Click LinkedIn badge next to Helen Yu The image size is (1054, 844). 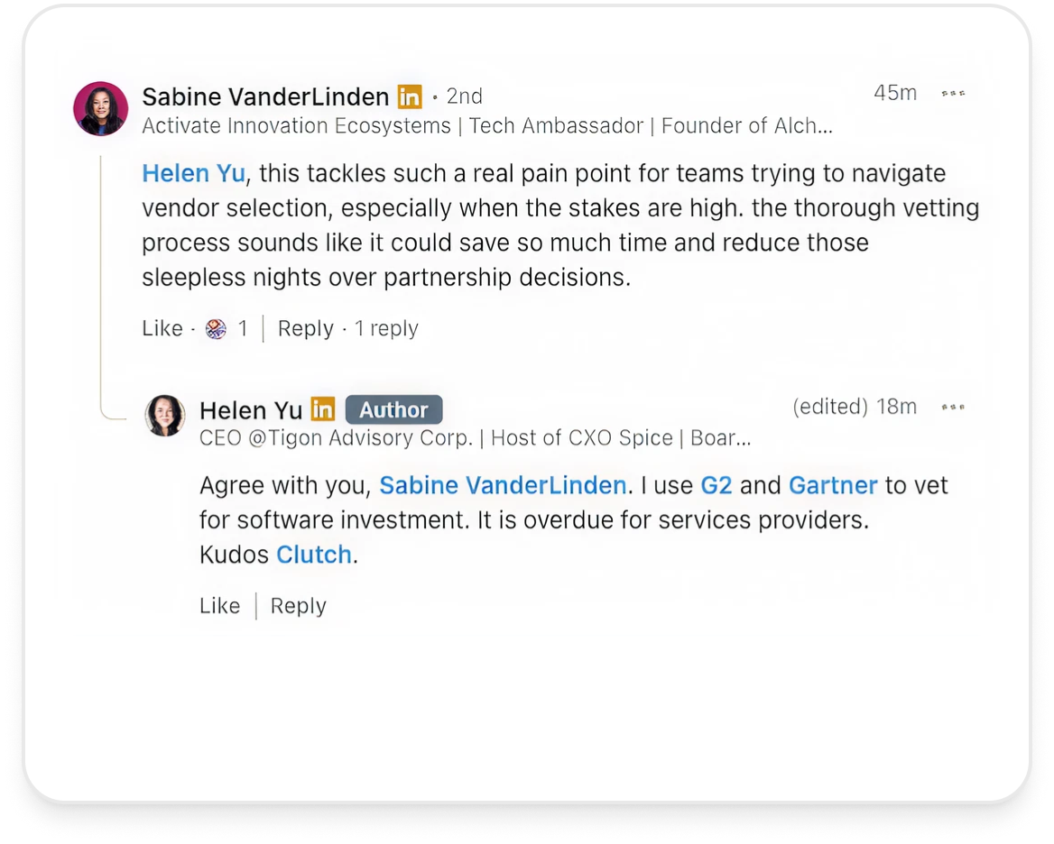322,409
